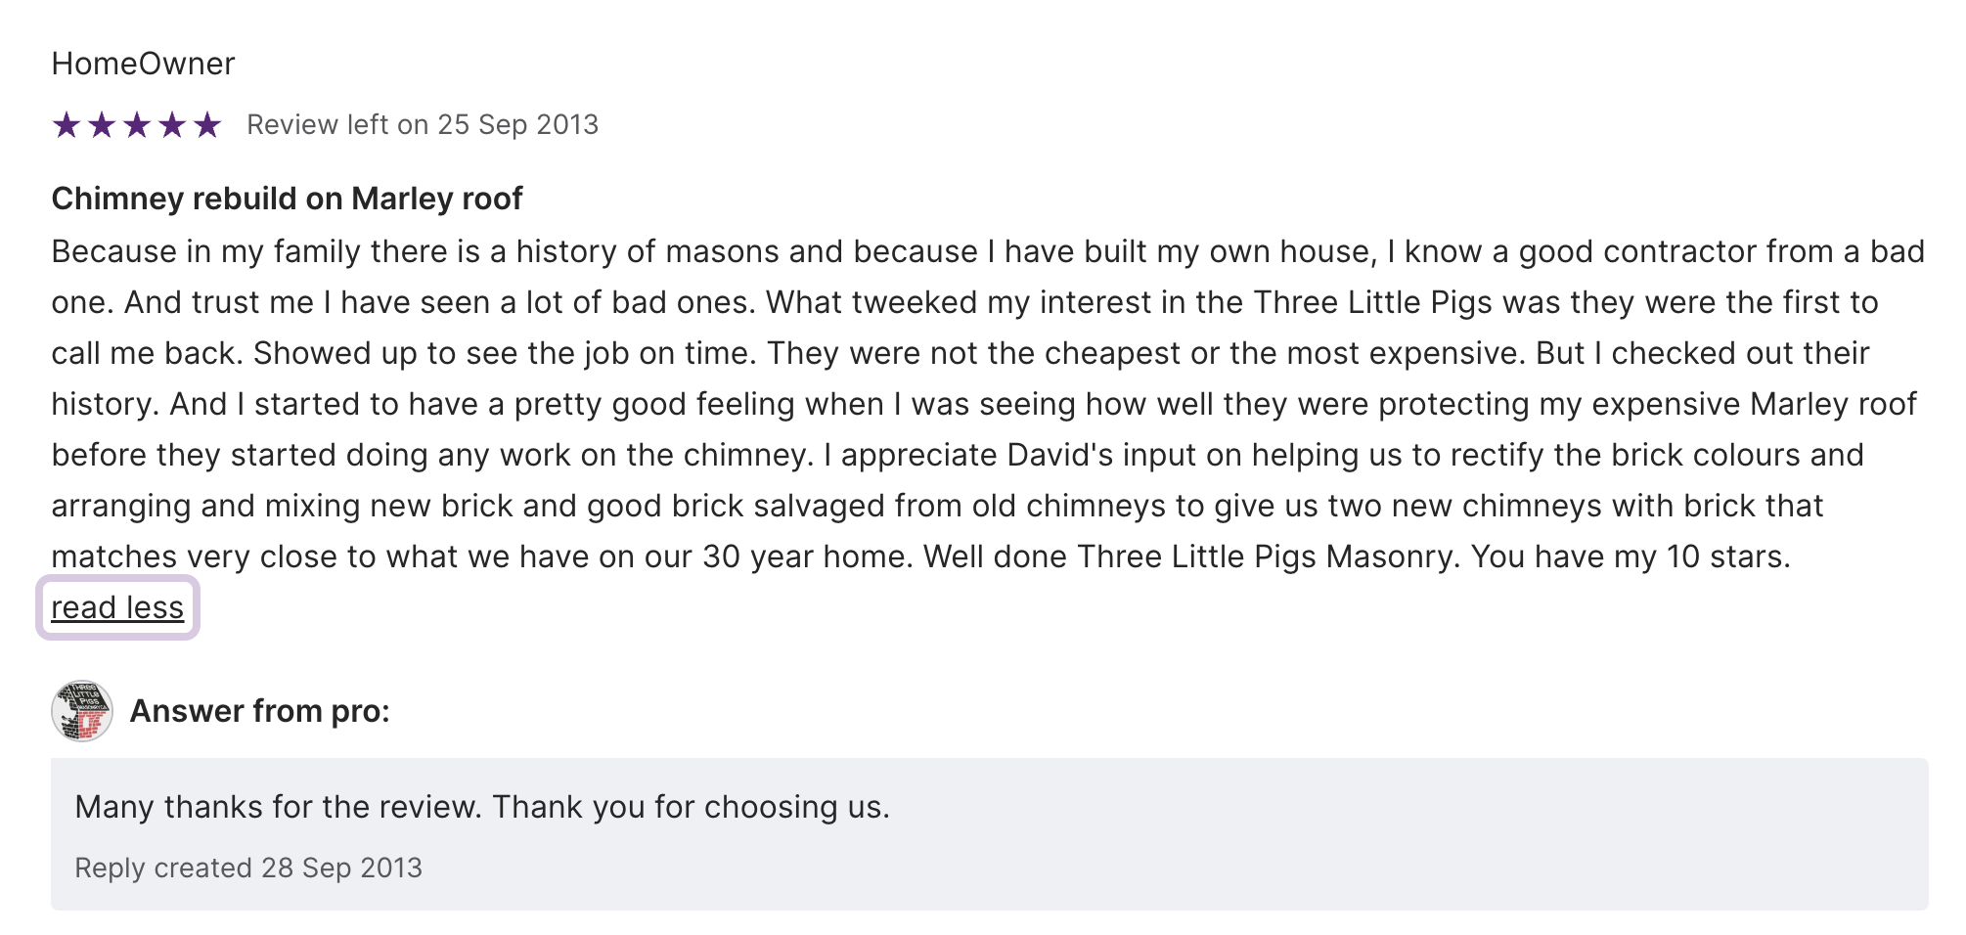Click 'Thank you for choosing us.' in reply
This screenshot has height=935, width=1966.
point(691,807)
